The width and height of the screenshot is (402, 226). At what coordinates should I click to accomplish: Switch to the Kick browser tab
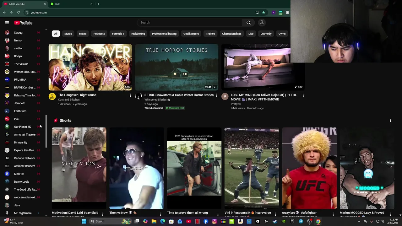pyautogui.click(x=72, y=4)
